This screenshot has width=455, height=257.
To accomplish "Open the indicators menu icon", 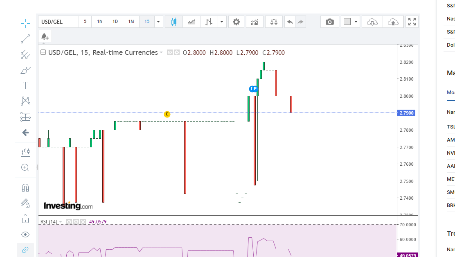I will (255, 22).
